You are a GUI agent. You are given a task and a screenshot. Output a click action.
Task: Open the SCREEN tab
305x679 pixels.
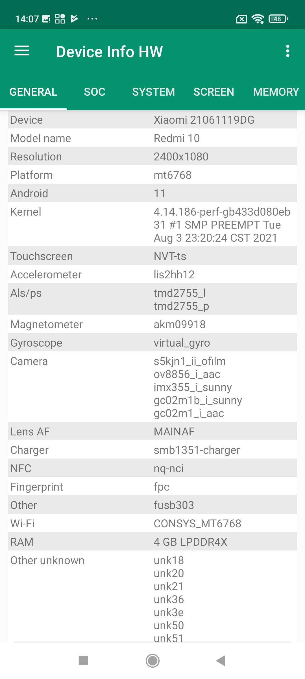click(213, 92)
